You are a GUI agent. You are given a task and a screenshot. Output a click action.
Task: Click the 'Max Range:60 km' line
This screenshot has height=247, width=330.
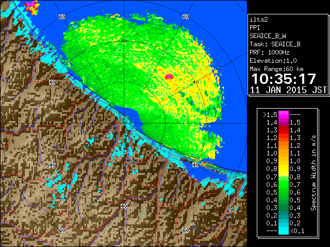coord(276,69)
